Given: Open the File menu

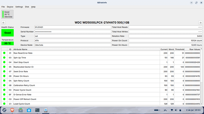Looking at the screenshot, I should point(3,7).
